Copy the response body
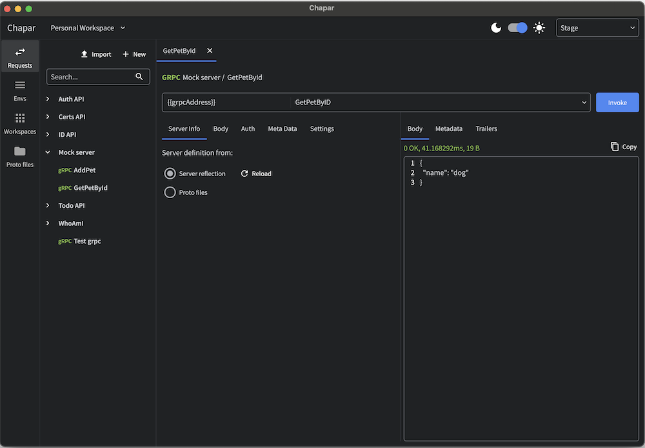Image resolution: width=645 pixels, height=448 pixels. [x=624, y=147]
